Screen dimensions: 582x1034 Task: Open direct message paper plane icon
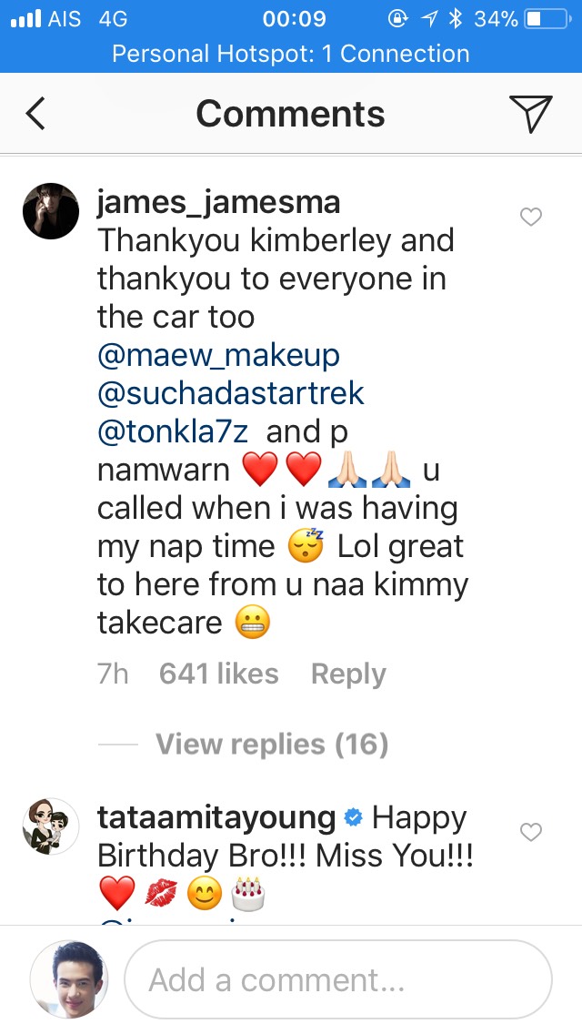[x=530, y=114]
